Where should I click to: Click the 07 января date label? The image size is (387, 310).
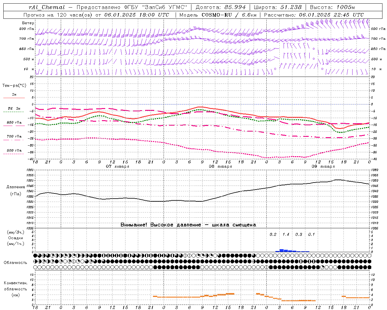118,167
